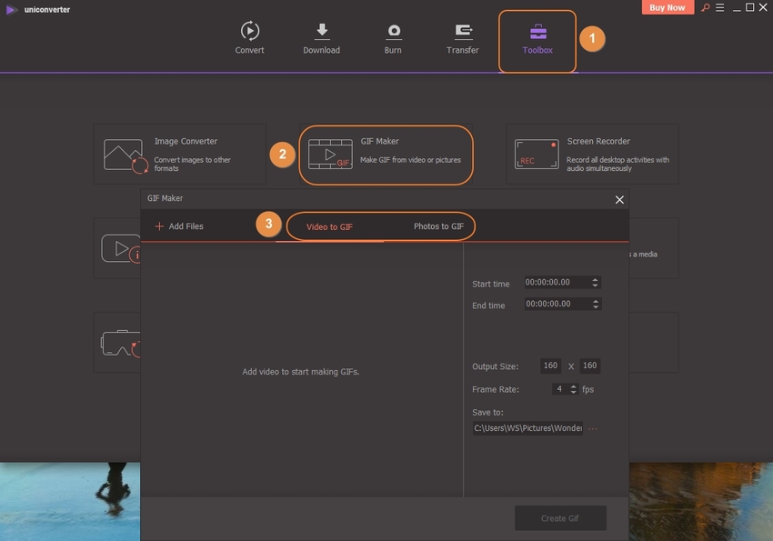Select the Toolbox briefcase icon
The image size is (773, 541).
tap(537, 31)
